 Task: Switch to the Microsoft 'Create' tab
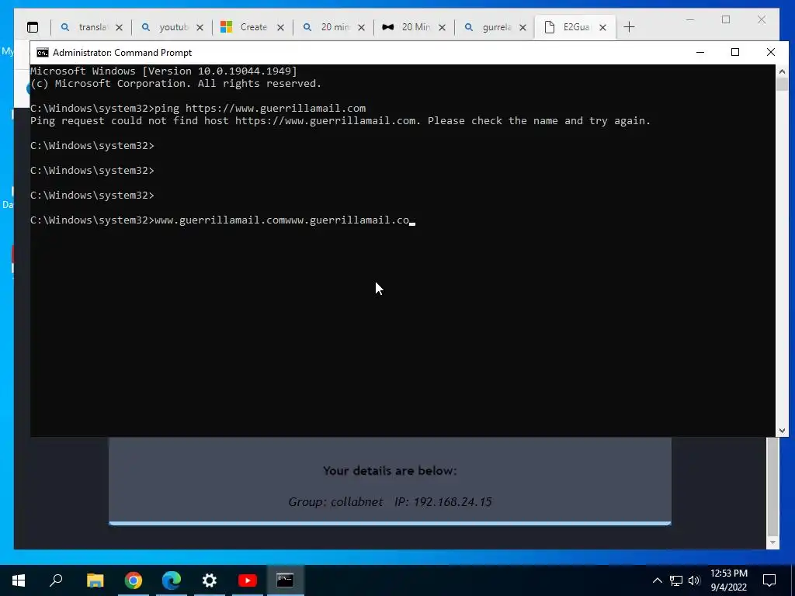[x=252, y=27]
